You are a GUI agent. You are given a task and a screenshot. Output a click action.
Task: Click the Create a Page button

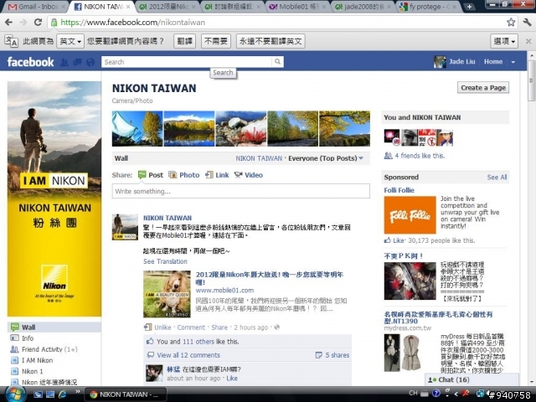click(483, 88)
